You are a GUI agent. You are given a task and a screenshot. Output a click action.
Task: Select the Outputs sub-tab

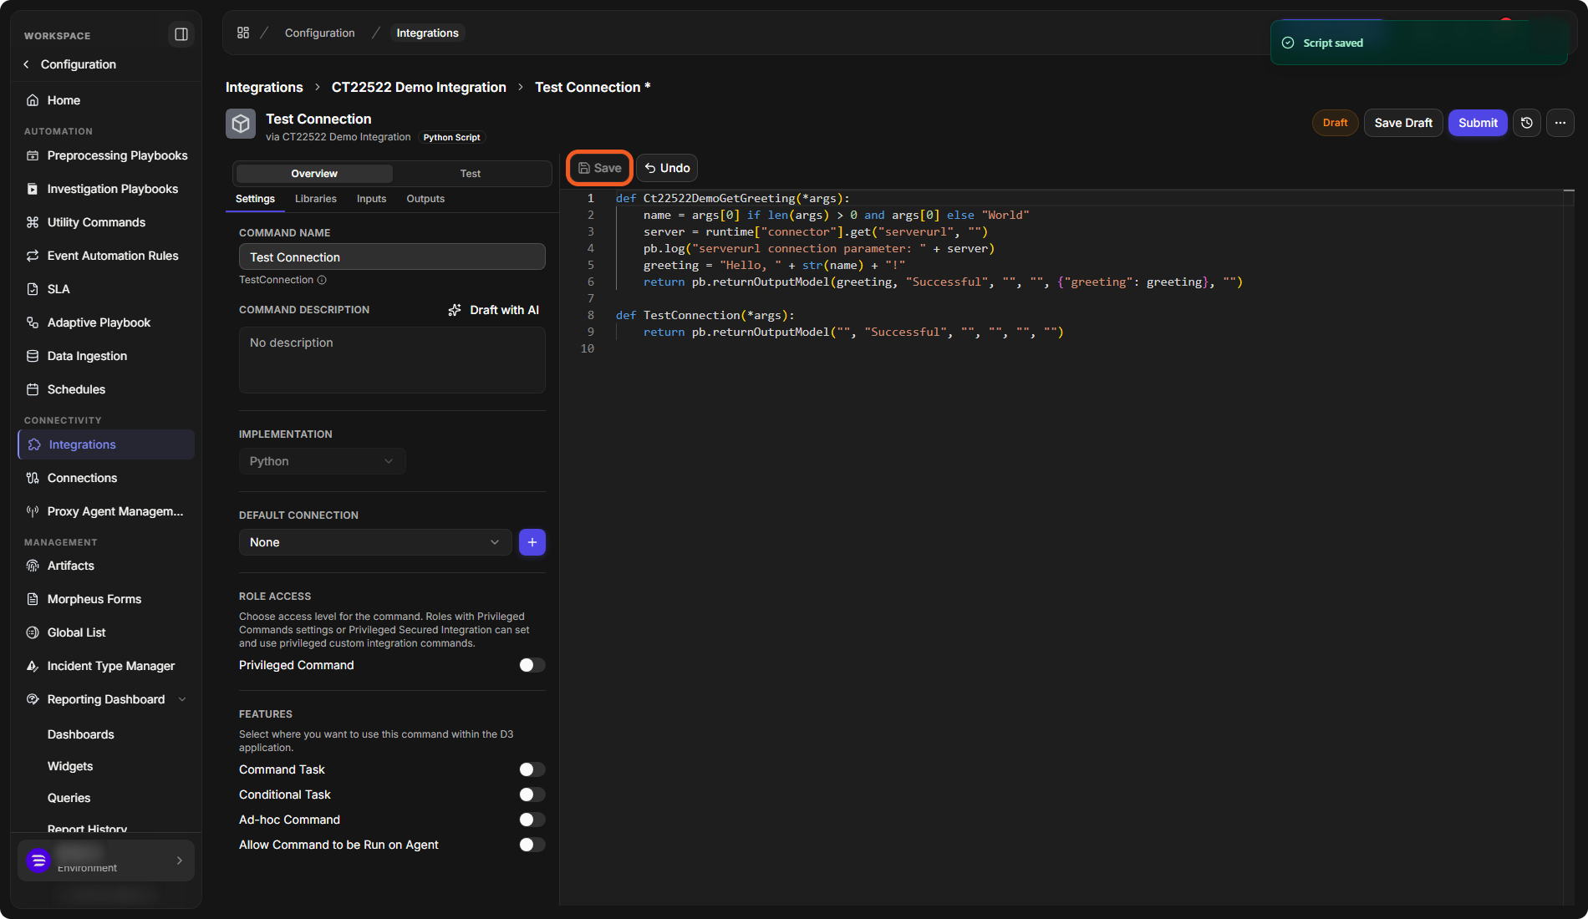[x=425, y=199]
